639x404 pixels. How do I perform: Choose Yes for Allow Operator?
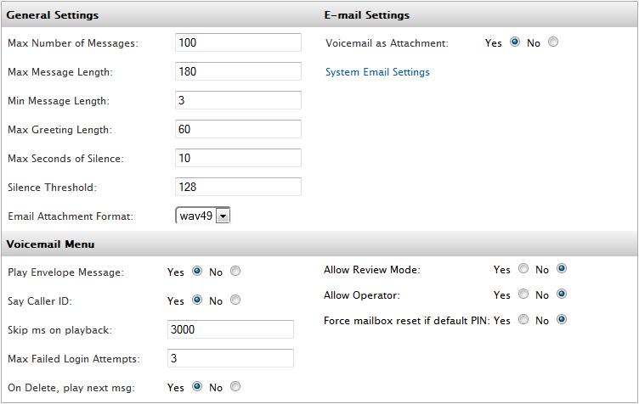[523, 295]
